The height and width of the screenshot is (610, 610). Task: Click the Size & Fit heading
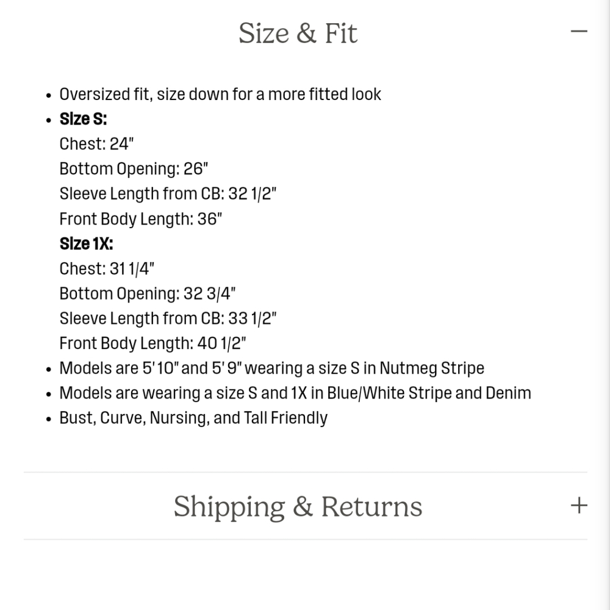coord(298,33)
